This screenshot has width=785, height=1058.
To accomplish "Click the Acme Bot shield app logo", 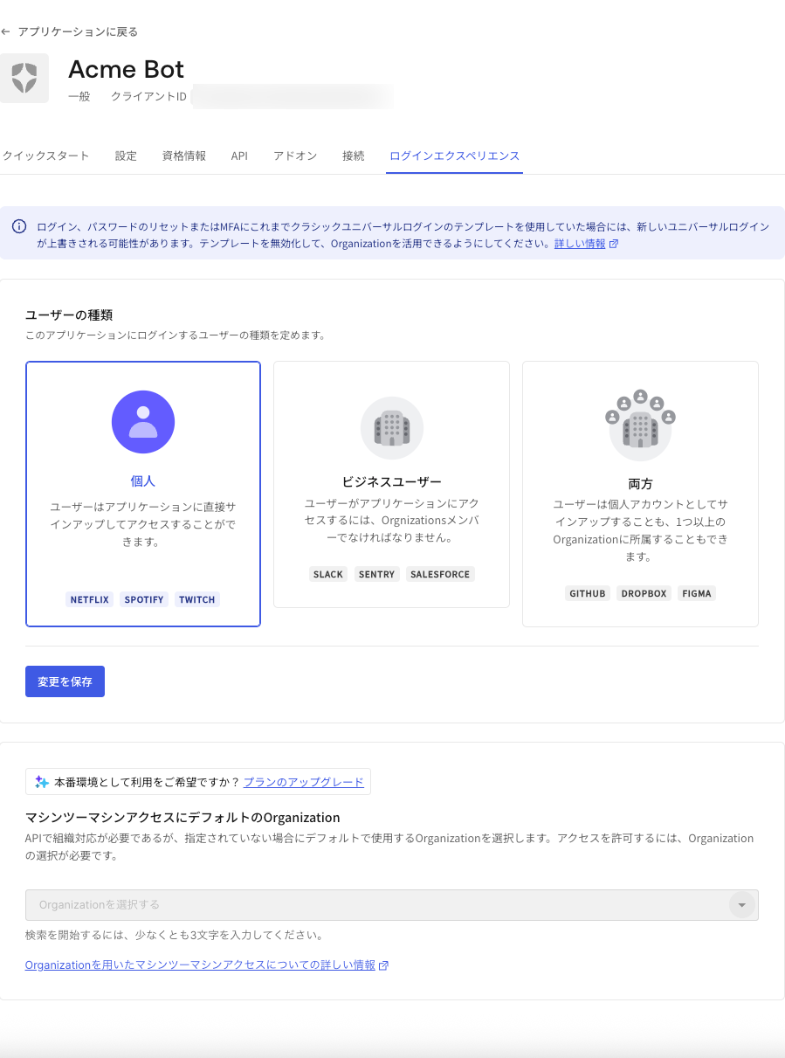I will [x=24, y=79].
